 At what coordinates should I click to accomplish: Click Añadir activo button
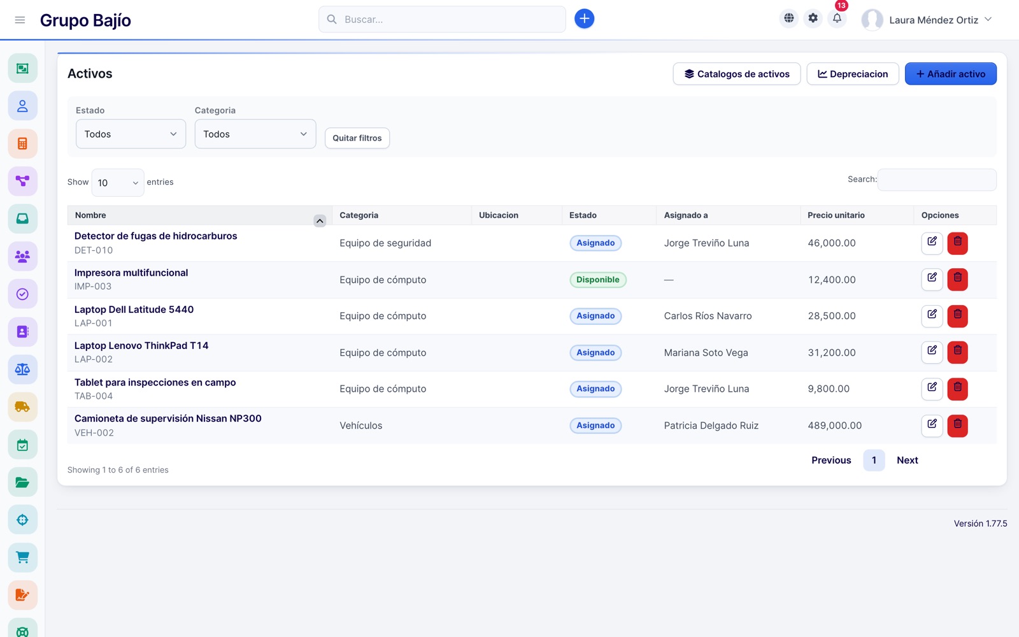point(950,74)
